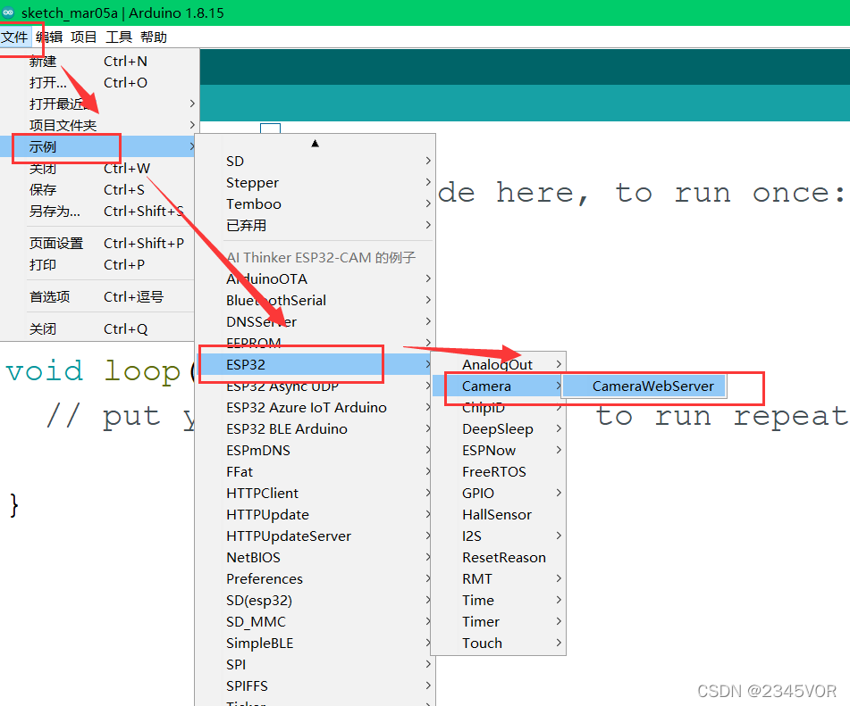Select Camera under ESP32 examples
The height and width of the screenshot is (706, 850).
click(498, 386)
